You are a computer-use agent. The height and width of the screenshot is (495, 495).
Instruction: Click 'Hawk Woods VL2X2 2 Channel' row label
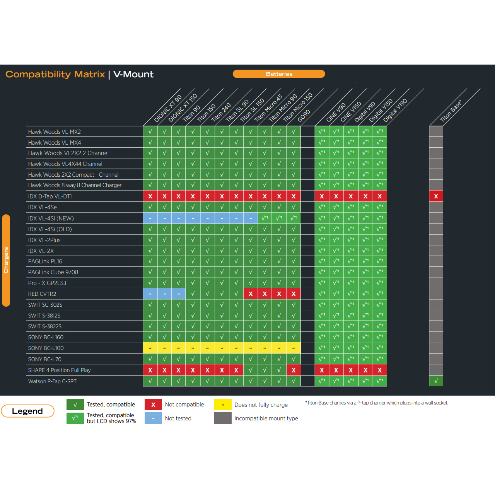[68, 153]
